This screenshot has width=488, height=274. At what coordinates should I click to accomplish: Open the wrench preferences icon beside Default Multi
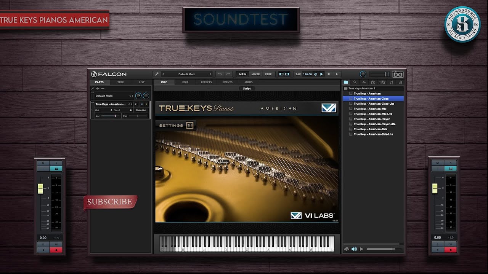point(156,74)
